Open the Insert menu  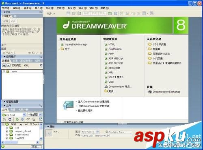(x=39, y=8)
